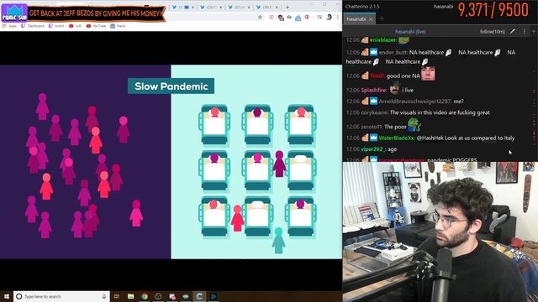
Task: Click the follow(10m) mode label
Action: coord(493,32)
